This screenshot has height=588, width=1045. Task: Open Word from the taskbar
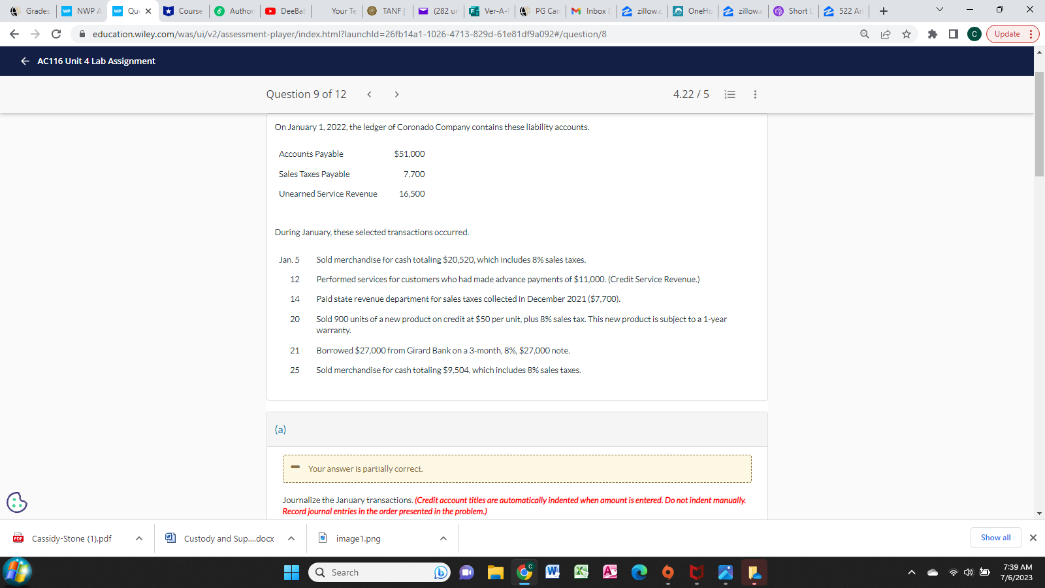tap(552, 572)
